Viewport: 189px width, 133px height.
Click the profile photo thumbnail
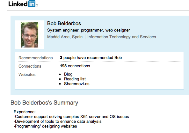coord(30,35)
